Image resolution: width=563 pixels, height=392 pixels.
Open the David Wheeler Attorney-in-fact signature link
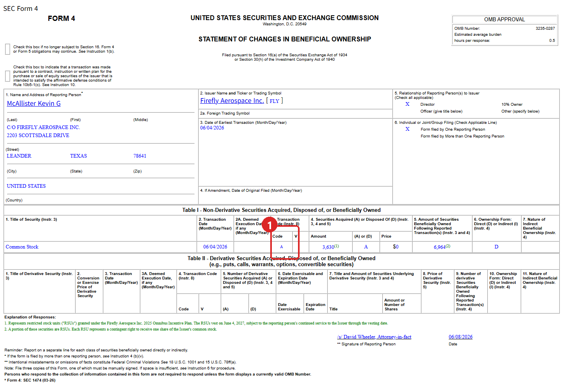[x=374, y=337]
